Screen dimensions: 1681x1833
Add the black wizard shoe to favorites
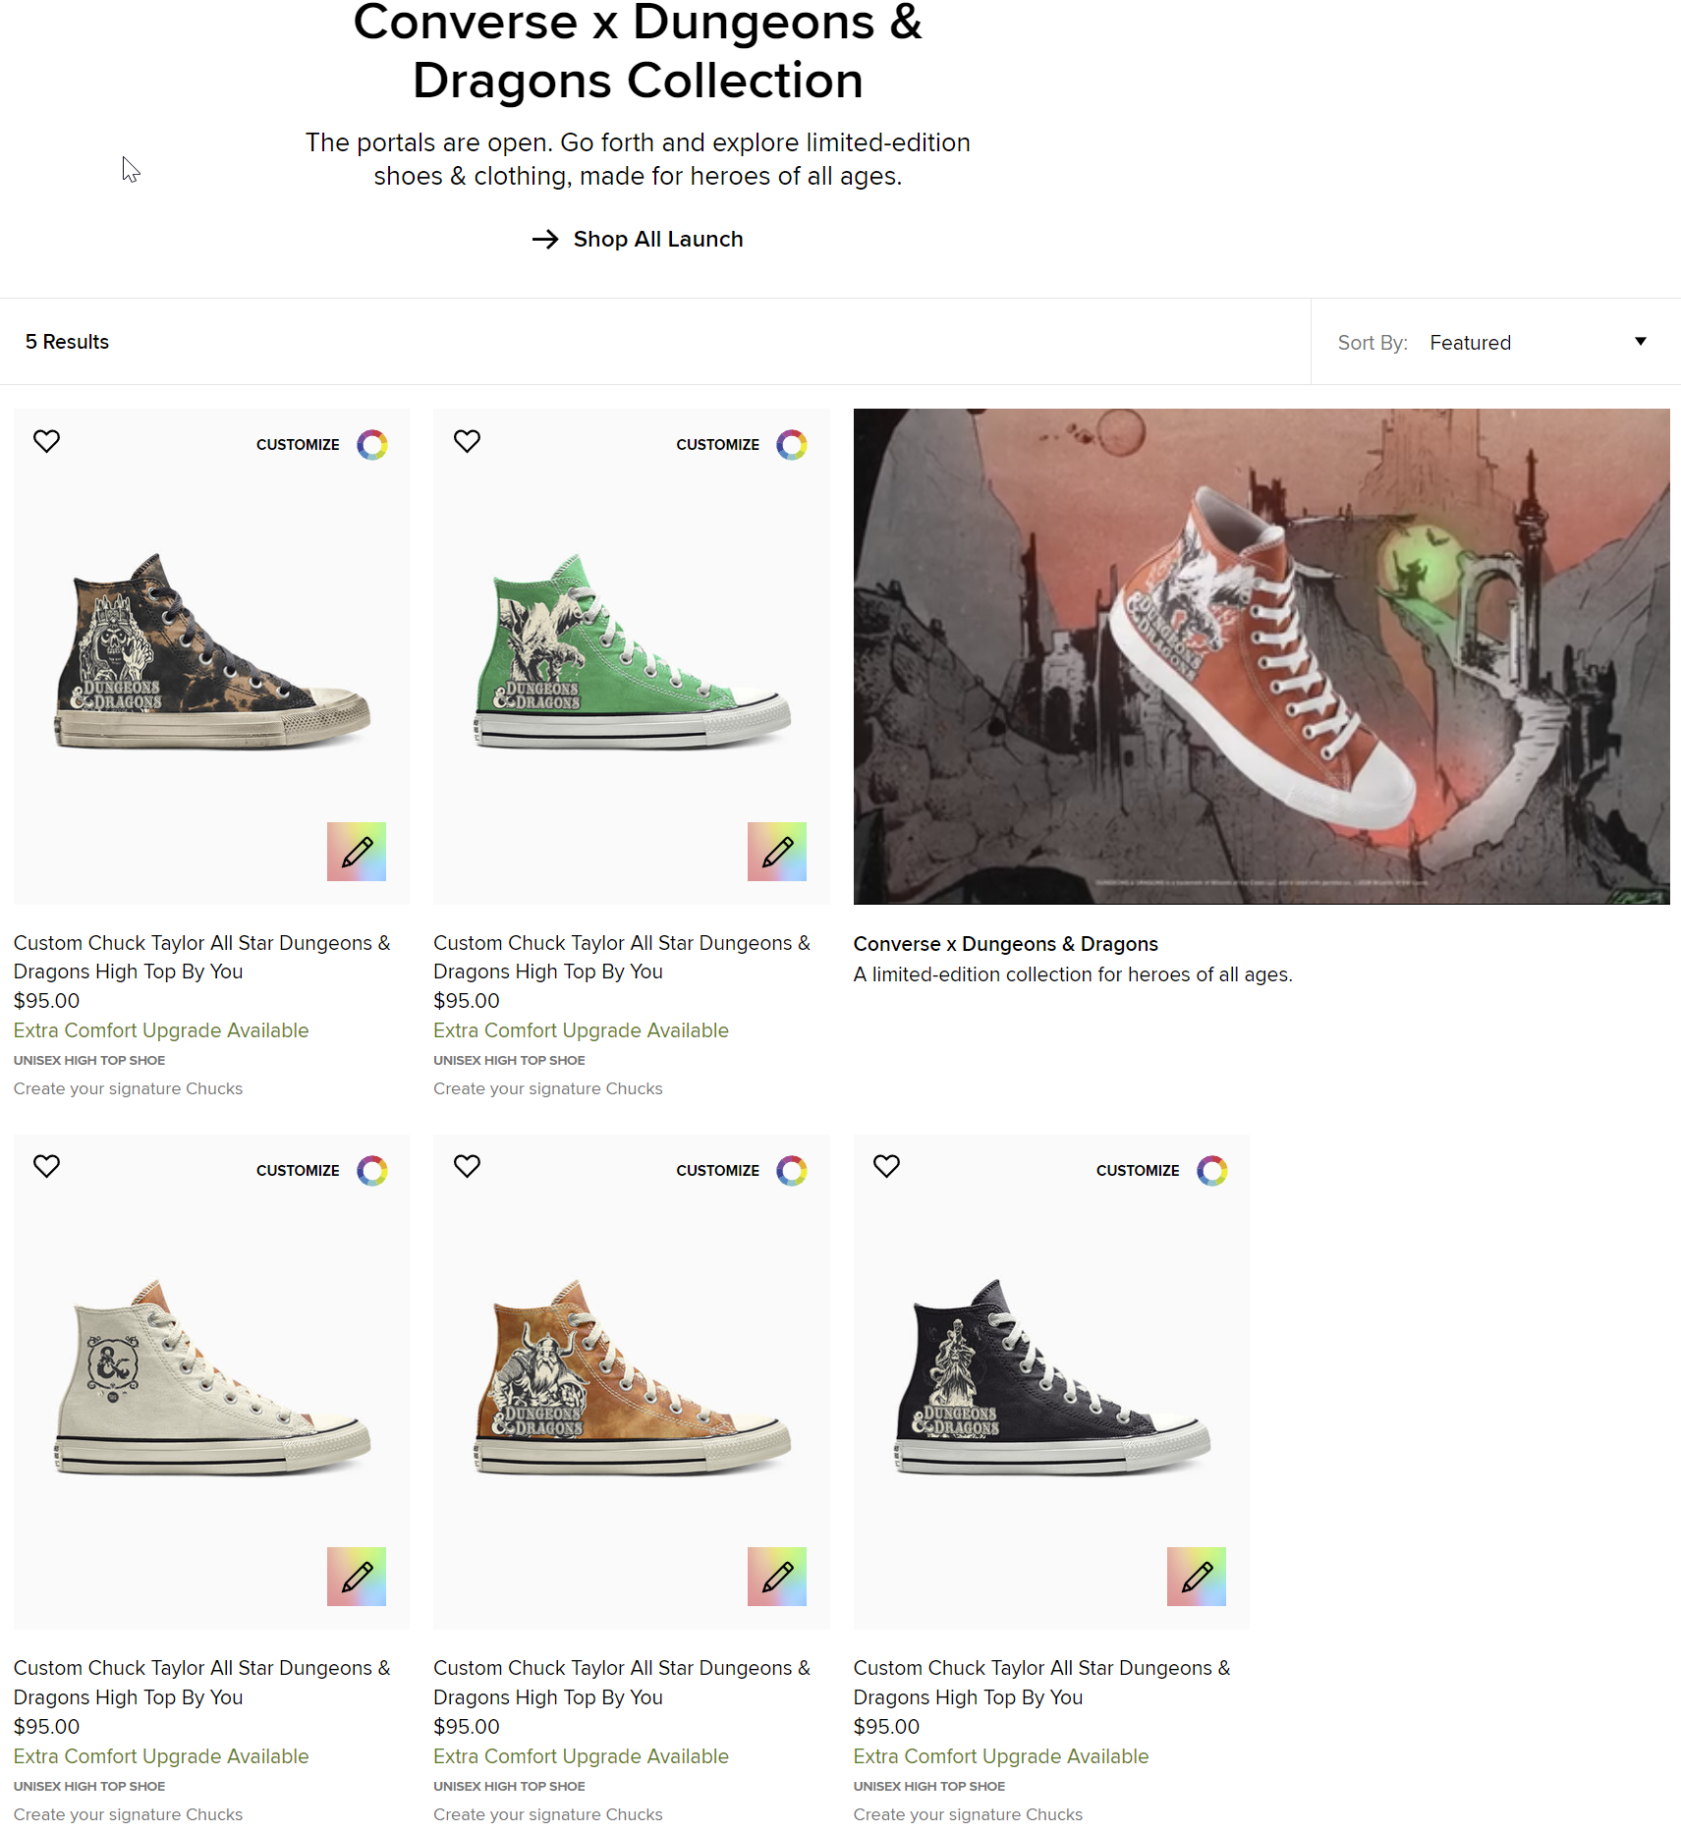886,1167
